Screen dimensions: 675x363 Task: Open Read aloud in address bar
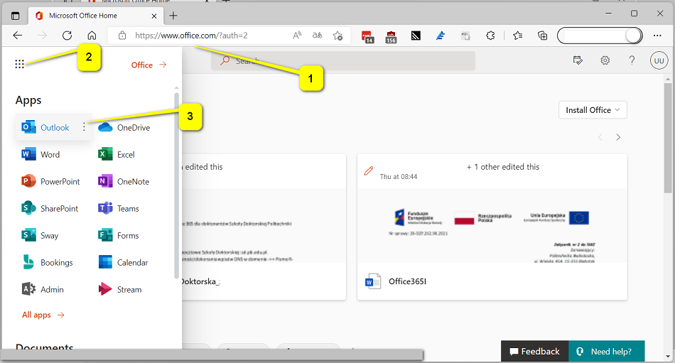point(297,36)
